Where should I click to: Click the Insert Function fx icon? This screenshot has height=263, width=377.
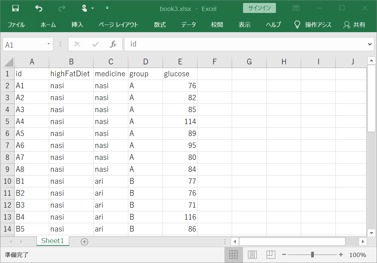[113, 44]
